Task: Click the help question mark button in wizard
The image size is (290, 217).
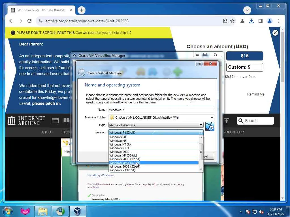Action: click(x=200, y=63)
